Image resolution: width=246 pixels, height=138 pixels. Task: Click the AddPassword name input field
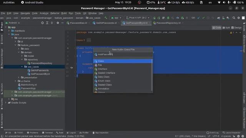pyautogui.click(x=123, y=54)
